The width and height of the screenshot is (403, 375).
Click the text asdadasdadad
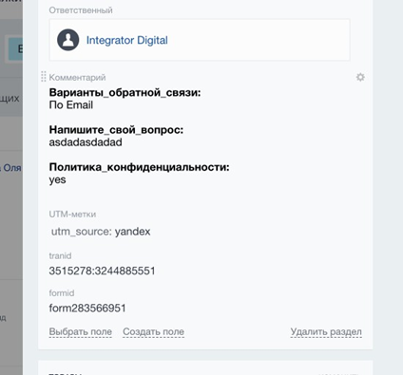coord(86,142)
